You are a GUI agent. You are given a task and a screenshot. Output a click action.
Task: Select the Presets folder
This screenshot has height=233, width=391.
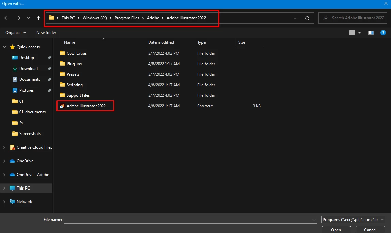click(69, 74)
